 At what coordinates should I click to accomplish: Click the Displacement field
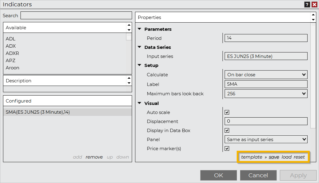[266, 121]
